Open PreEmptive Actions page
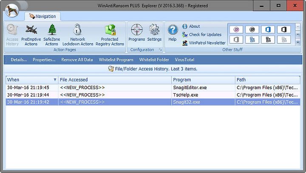306x173 pixels. click(31, 35)
